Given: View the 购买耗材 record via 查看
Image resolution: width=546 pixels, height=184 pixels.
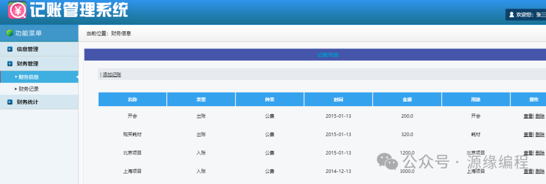Looking at the screenshot, I should click(x=528, y=134).
